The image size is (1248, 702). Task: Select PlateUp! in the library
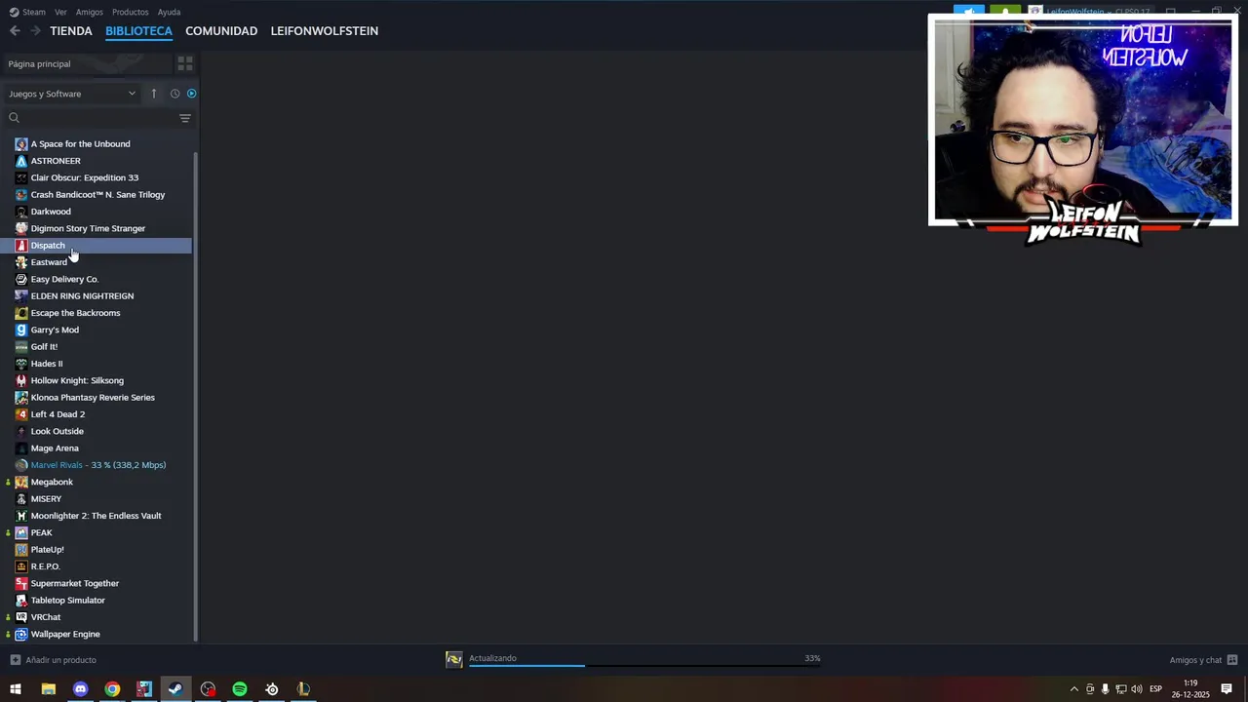pos(47,550)
